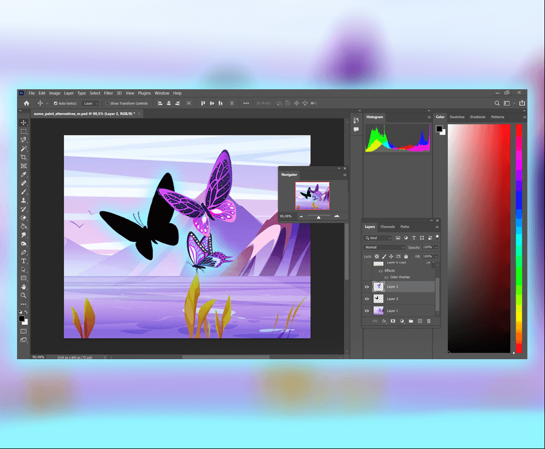Screen dimensions: 545x449
Task: Open the Filter menu
Action: (108, 93)
